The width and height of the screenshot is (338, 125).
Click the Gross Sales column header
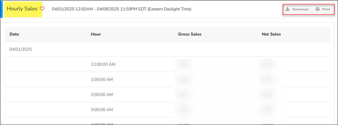pos(190,34)
